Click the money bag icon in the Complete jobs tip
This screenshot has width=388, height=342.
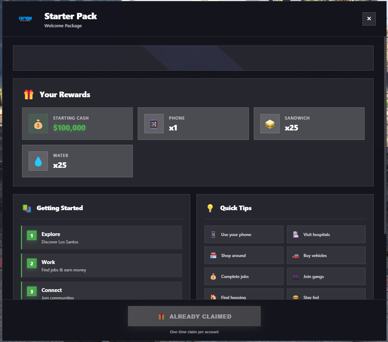pyautogui.click(x=213, y=276)
